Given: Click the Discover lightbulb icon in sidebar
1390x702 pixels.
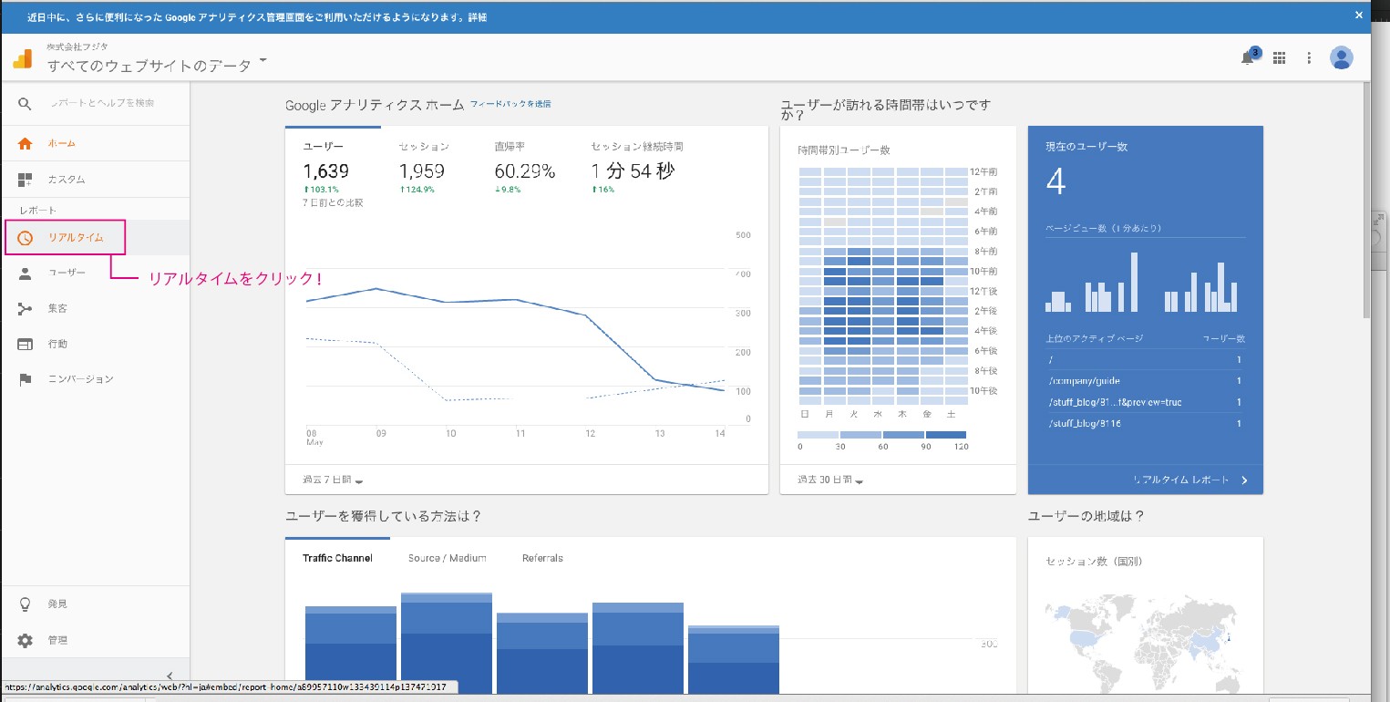Looking at the screenshot, I should click(25, 604).
